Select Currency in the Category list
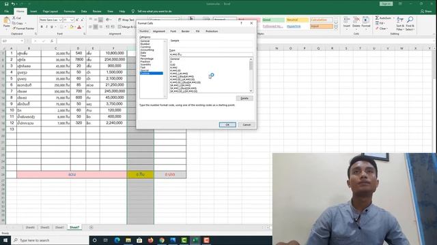Image resolution: width=437 pixels, height=245 pixels. (145, 47)
